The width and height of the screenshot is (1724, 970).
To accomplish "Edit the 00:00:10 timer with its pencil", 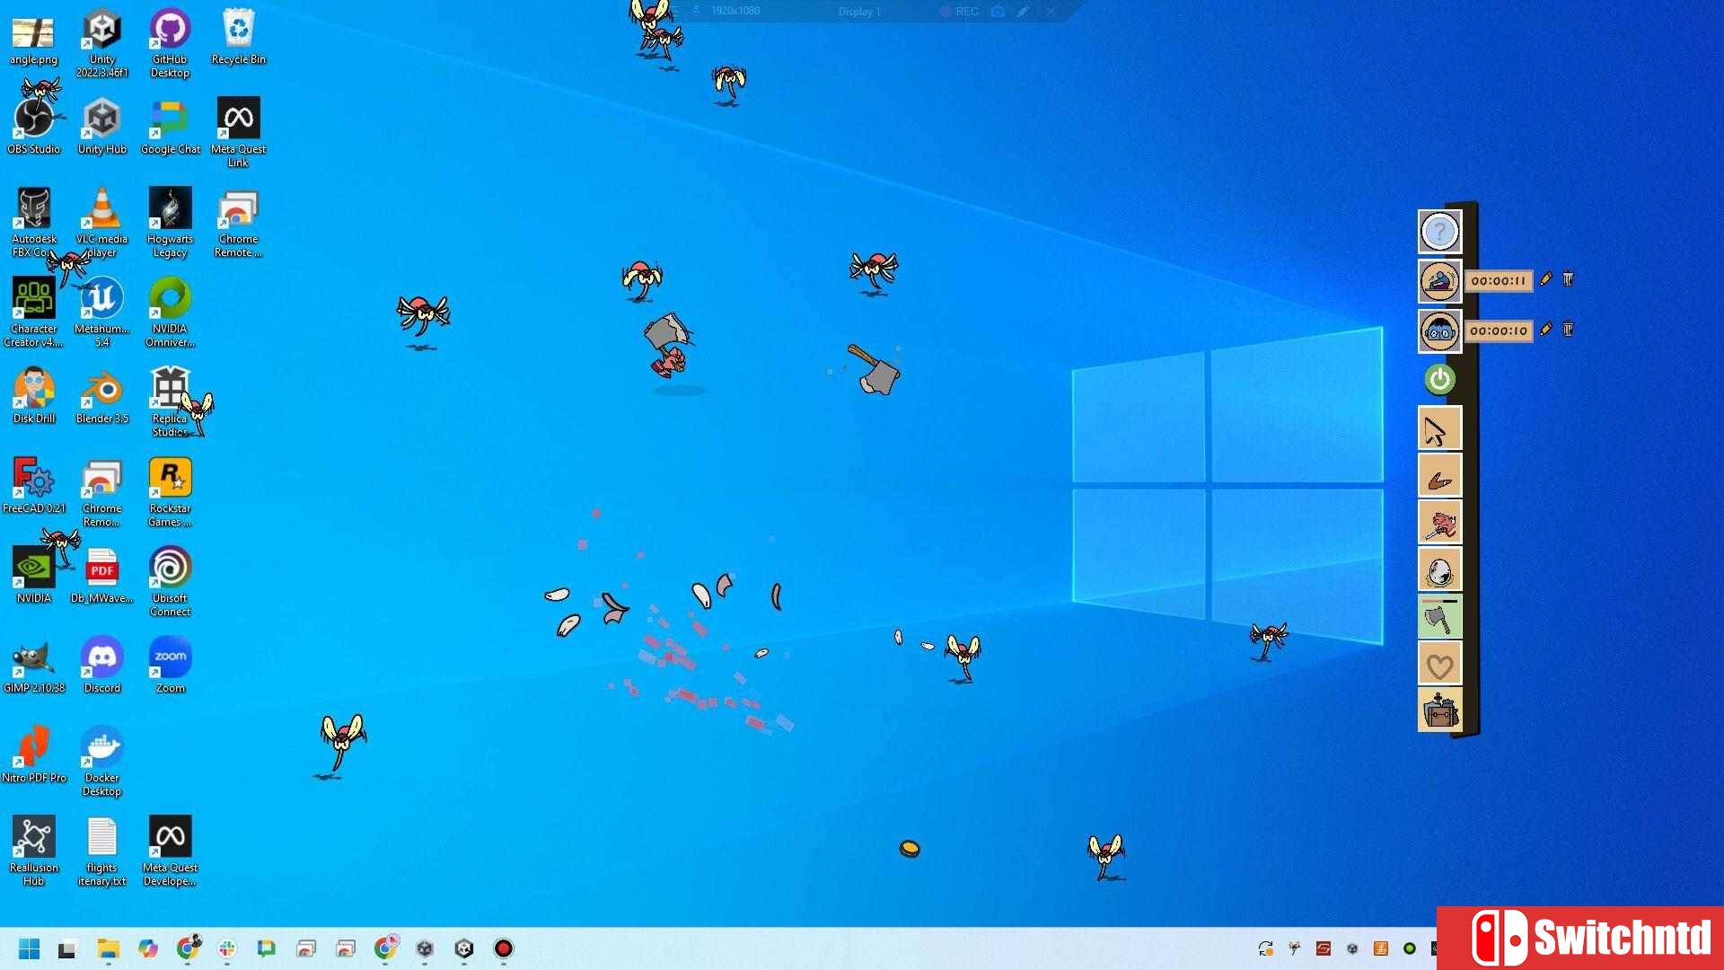I will tap(1545, 330).
